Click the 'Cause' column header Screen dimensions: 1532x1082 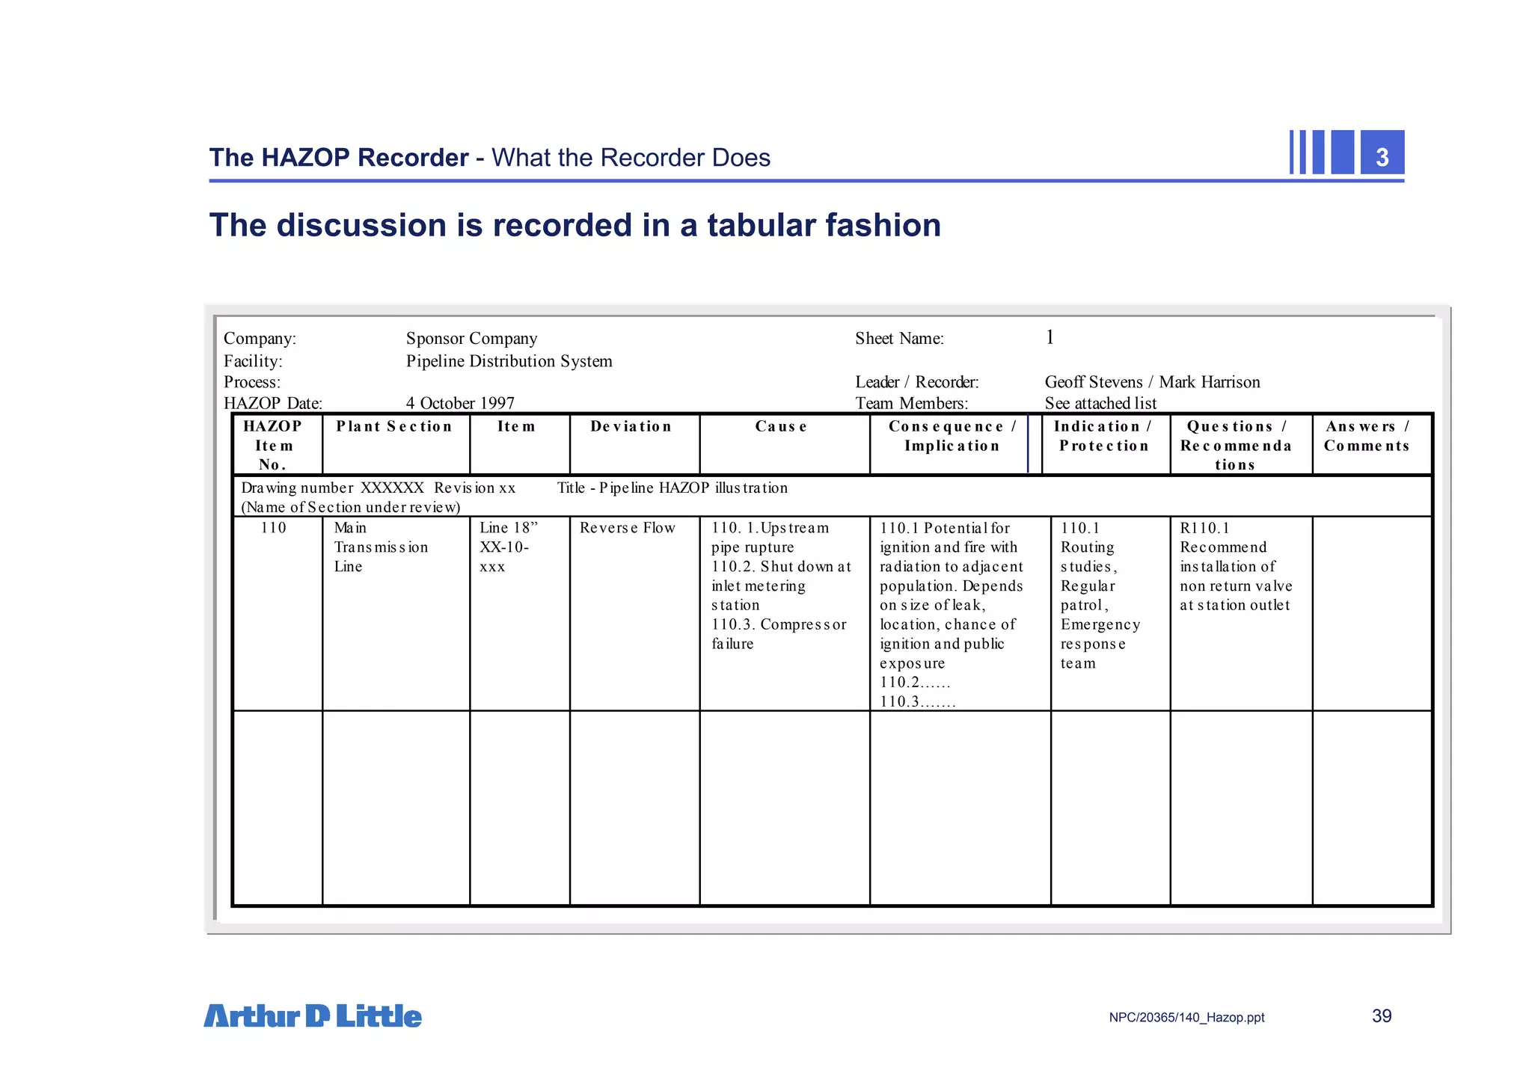pos(781,426)
